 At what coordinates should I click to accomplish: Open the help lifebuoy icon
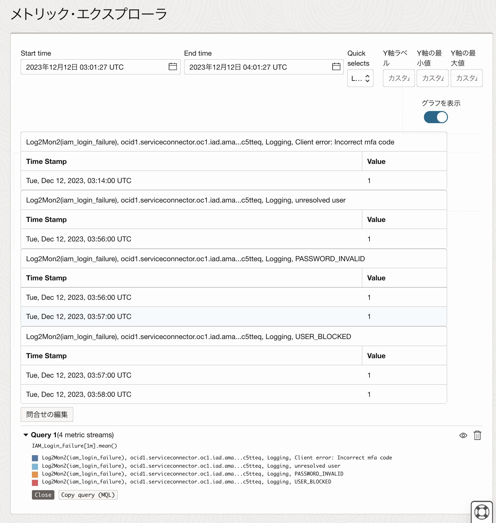481,512
